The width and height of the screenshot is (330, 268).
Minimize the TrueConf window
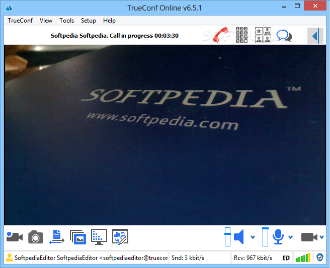284,7
